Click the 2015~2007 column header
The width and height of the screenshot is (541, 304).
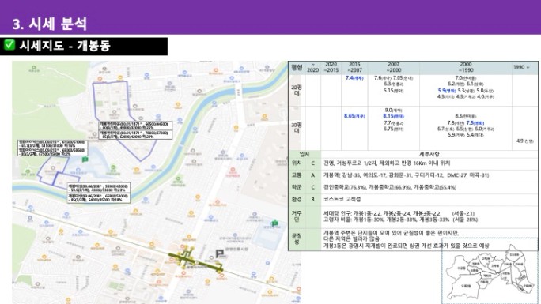pyautogui.click(x=354, y=67)
